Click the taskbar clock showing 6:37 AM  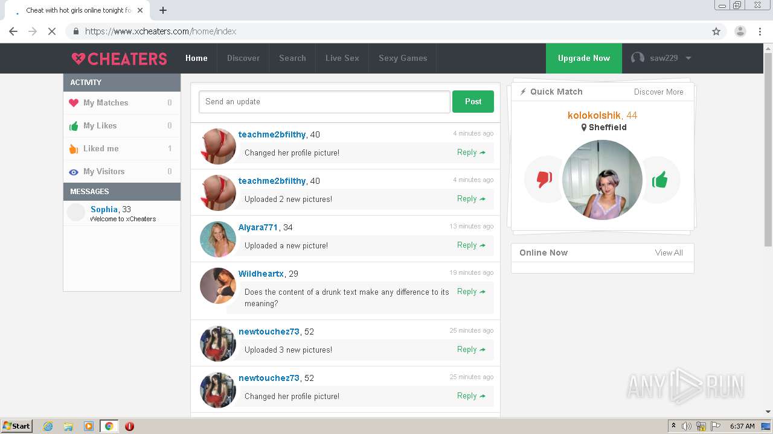point(742,426)
